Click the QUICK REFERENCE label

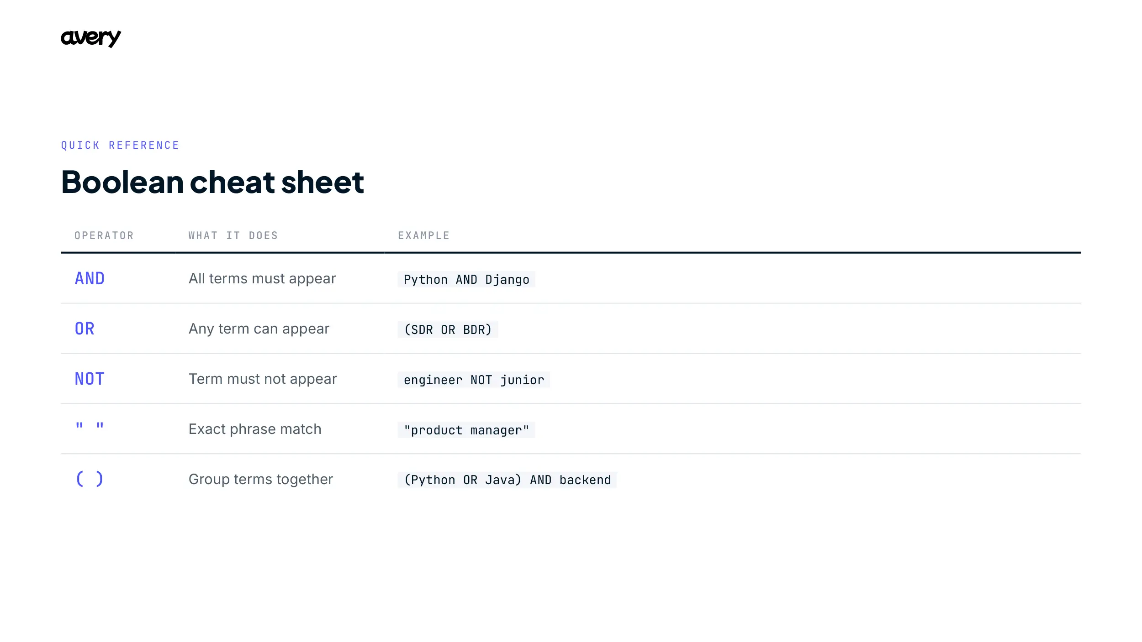120,145
